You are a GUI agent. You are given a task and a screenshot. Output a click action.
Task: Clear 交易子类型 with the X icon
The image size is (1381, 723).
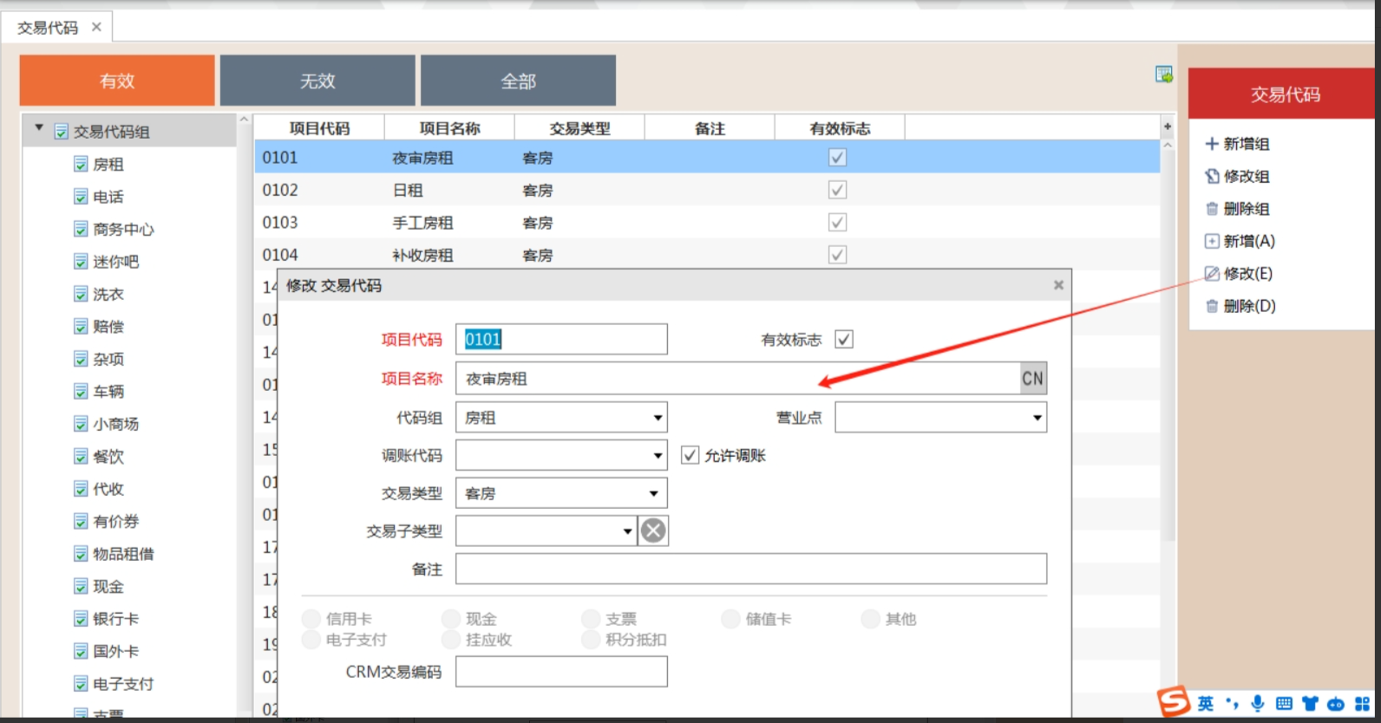coord(653,531)
